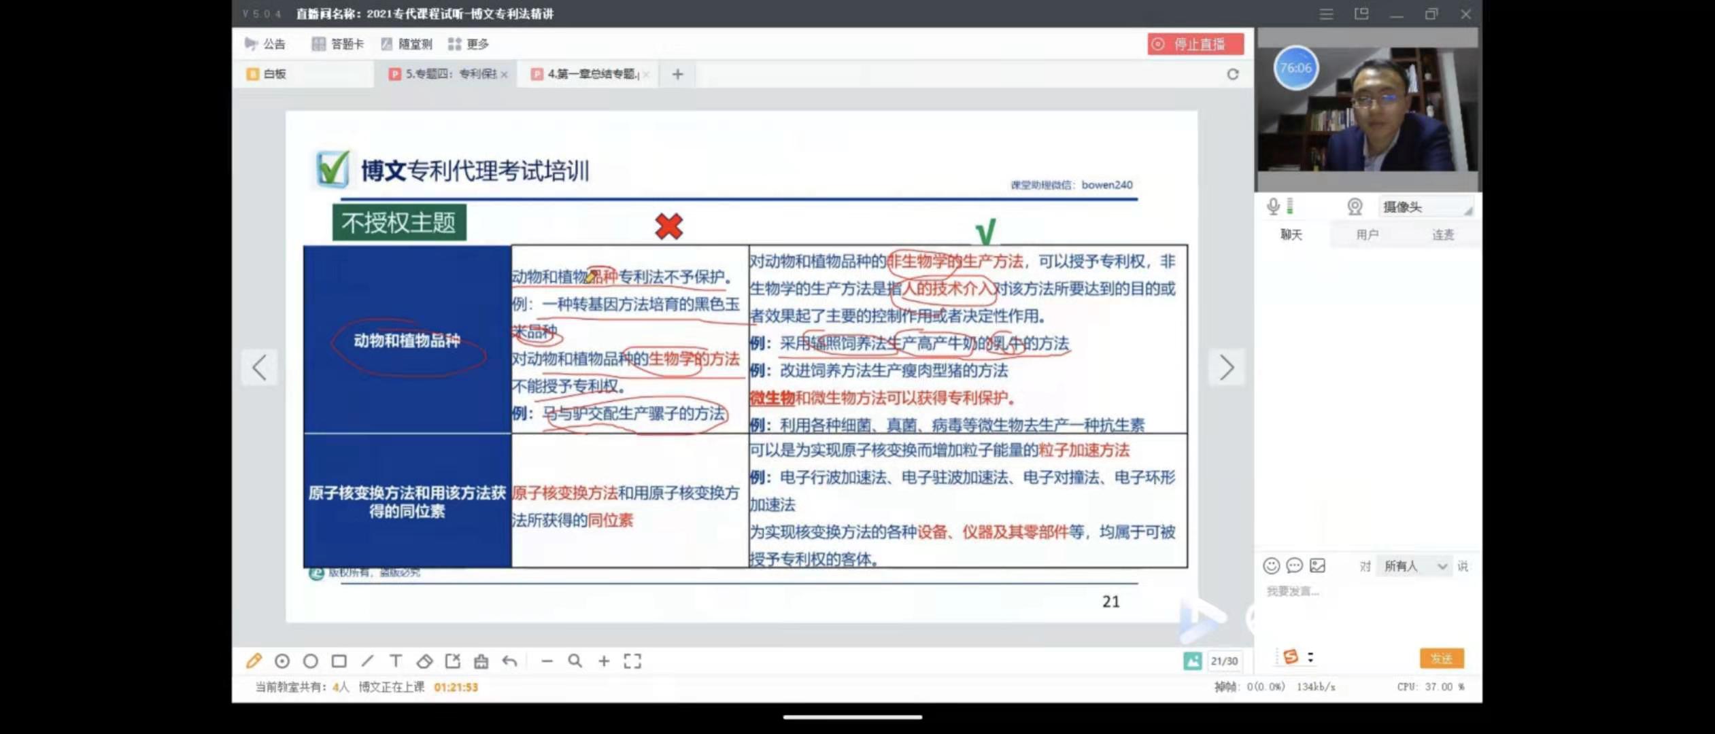
Task: Click the refresh icon above the slide
Action: 1232,74
